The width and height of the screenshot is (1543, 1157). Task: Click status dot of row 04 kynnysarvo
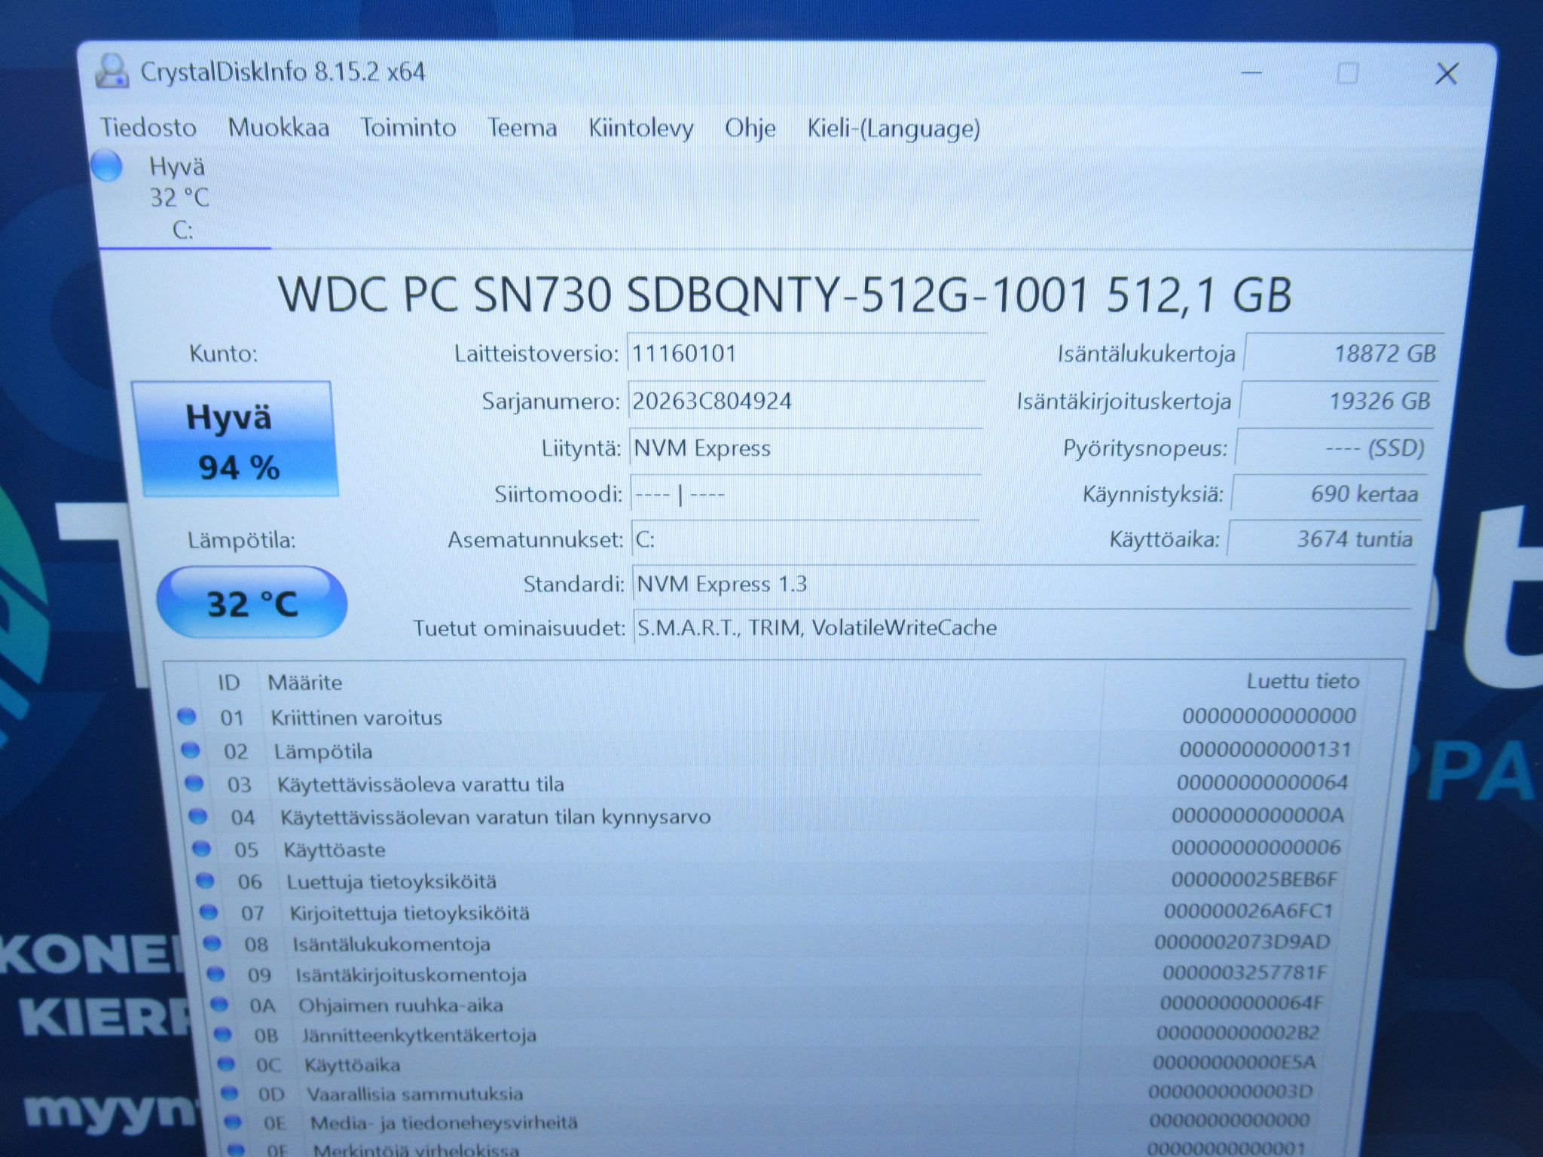[x=197, y=817]
